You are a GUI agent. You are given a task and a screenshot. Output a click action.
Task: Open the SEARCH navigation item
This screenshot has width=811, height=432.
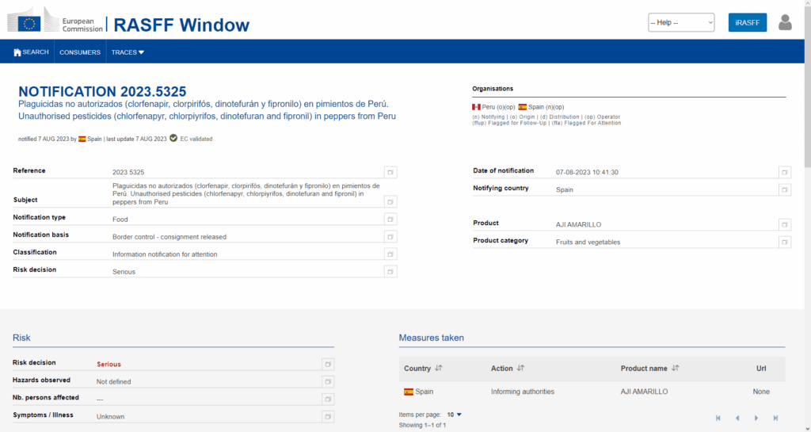click(31, 52)
